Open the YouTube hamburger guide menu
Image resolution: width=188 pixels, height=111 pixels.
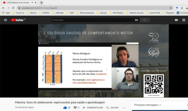point(5,20)
